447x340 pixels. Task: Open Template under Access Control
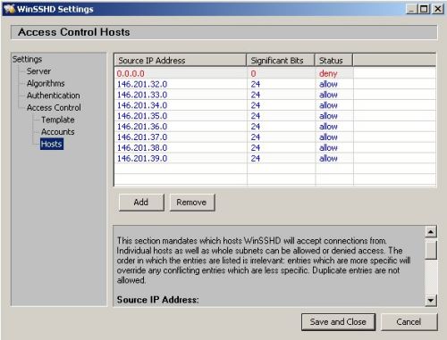(x=58, y=120)
